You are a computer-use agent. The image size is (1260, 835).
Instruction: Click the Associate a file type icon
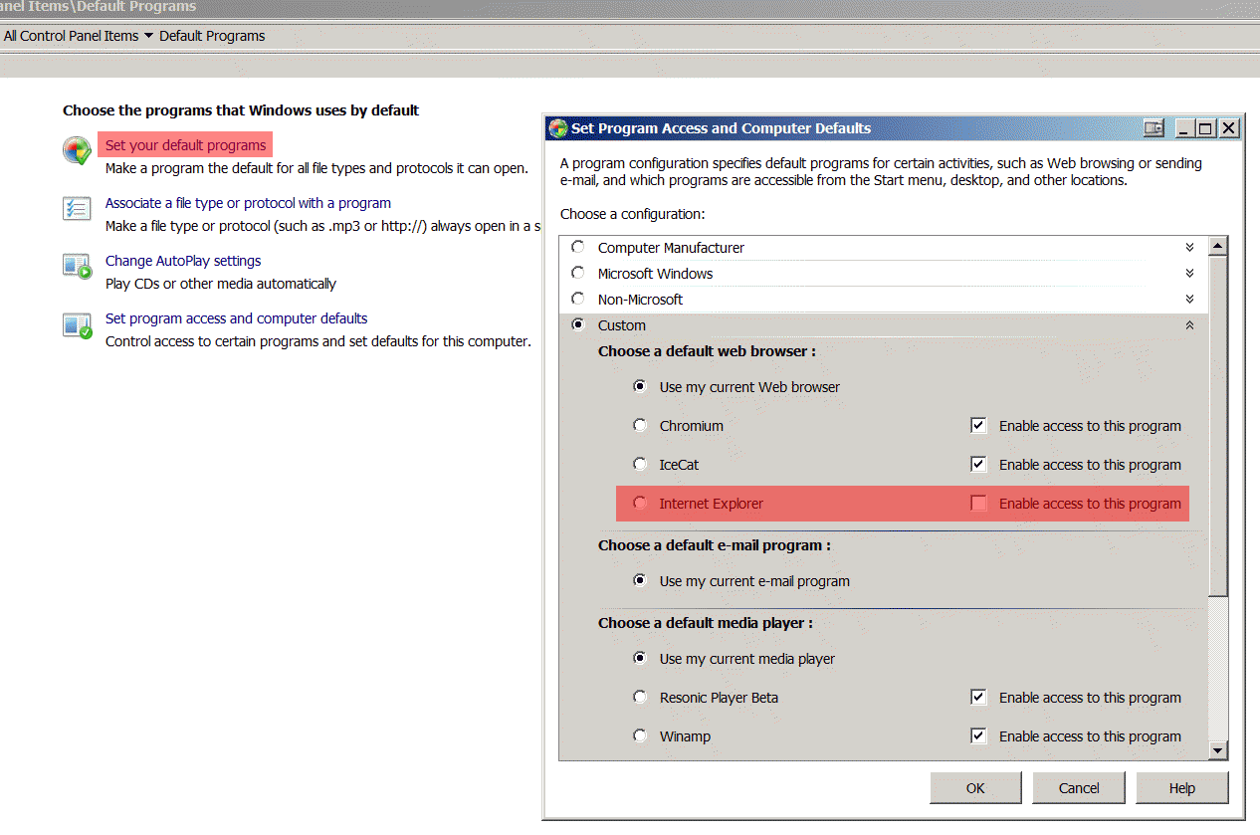(77, 208)
